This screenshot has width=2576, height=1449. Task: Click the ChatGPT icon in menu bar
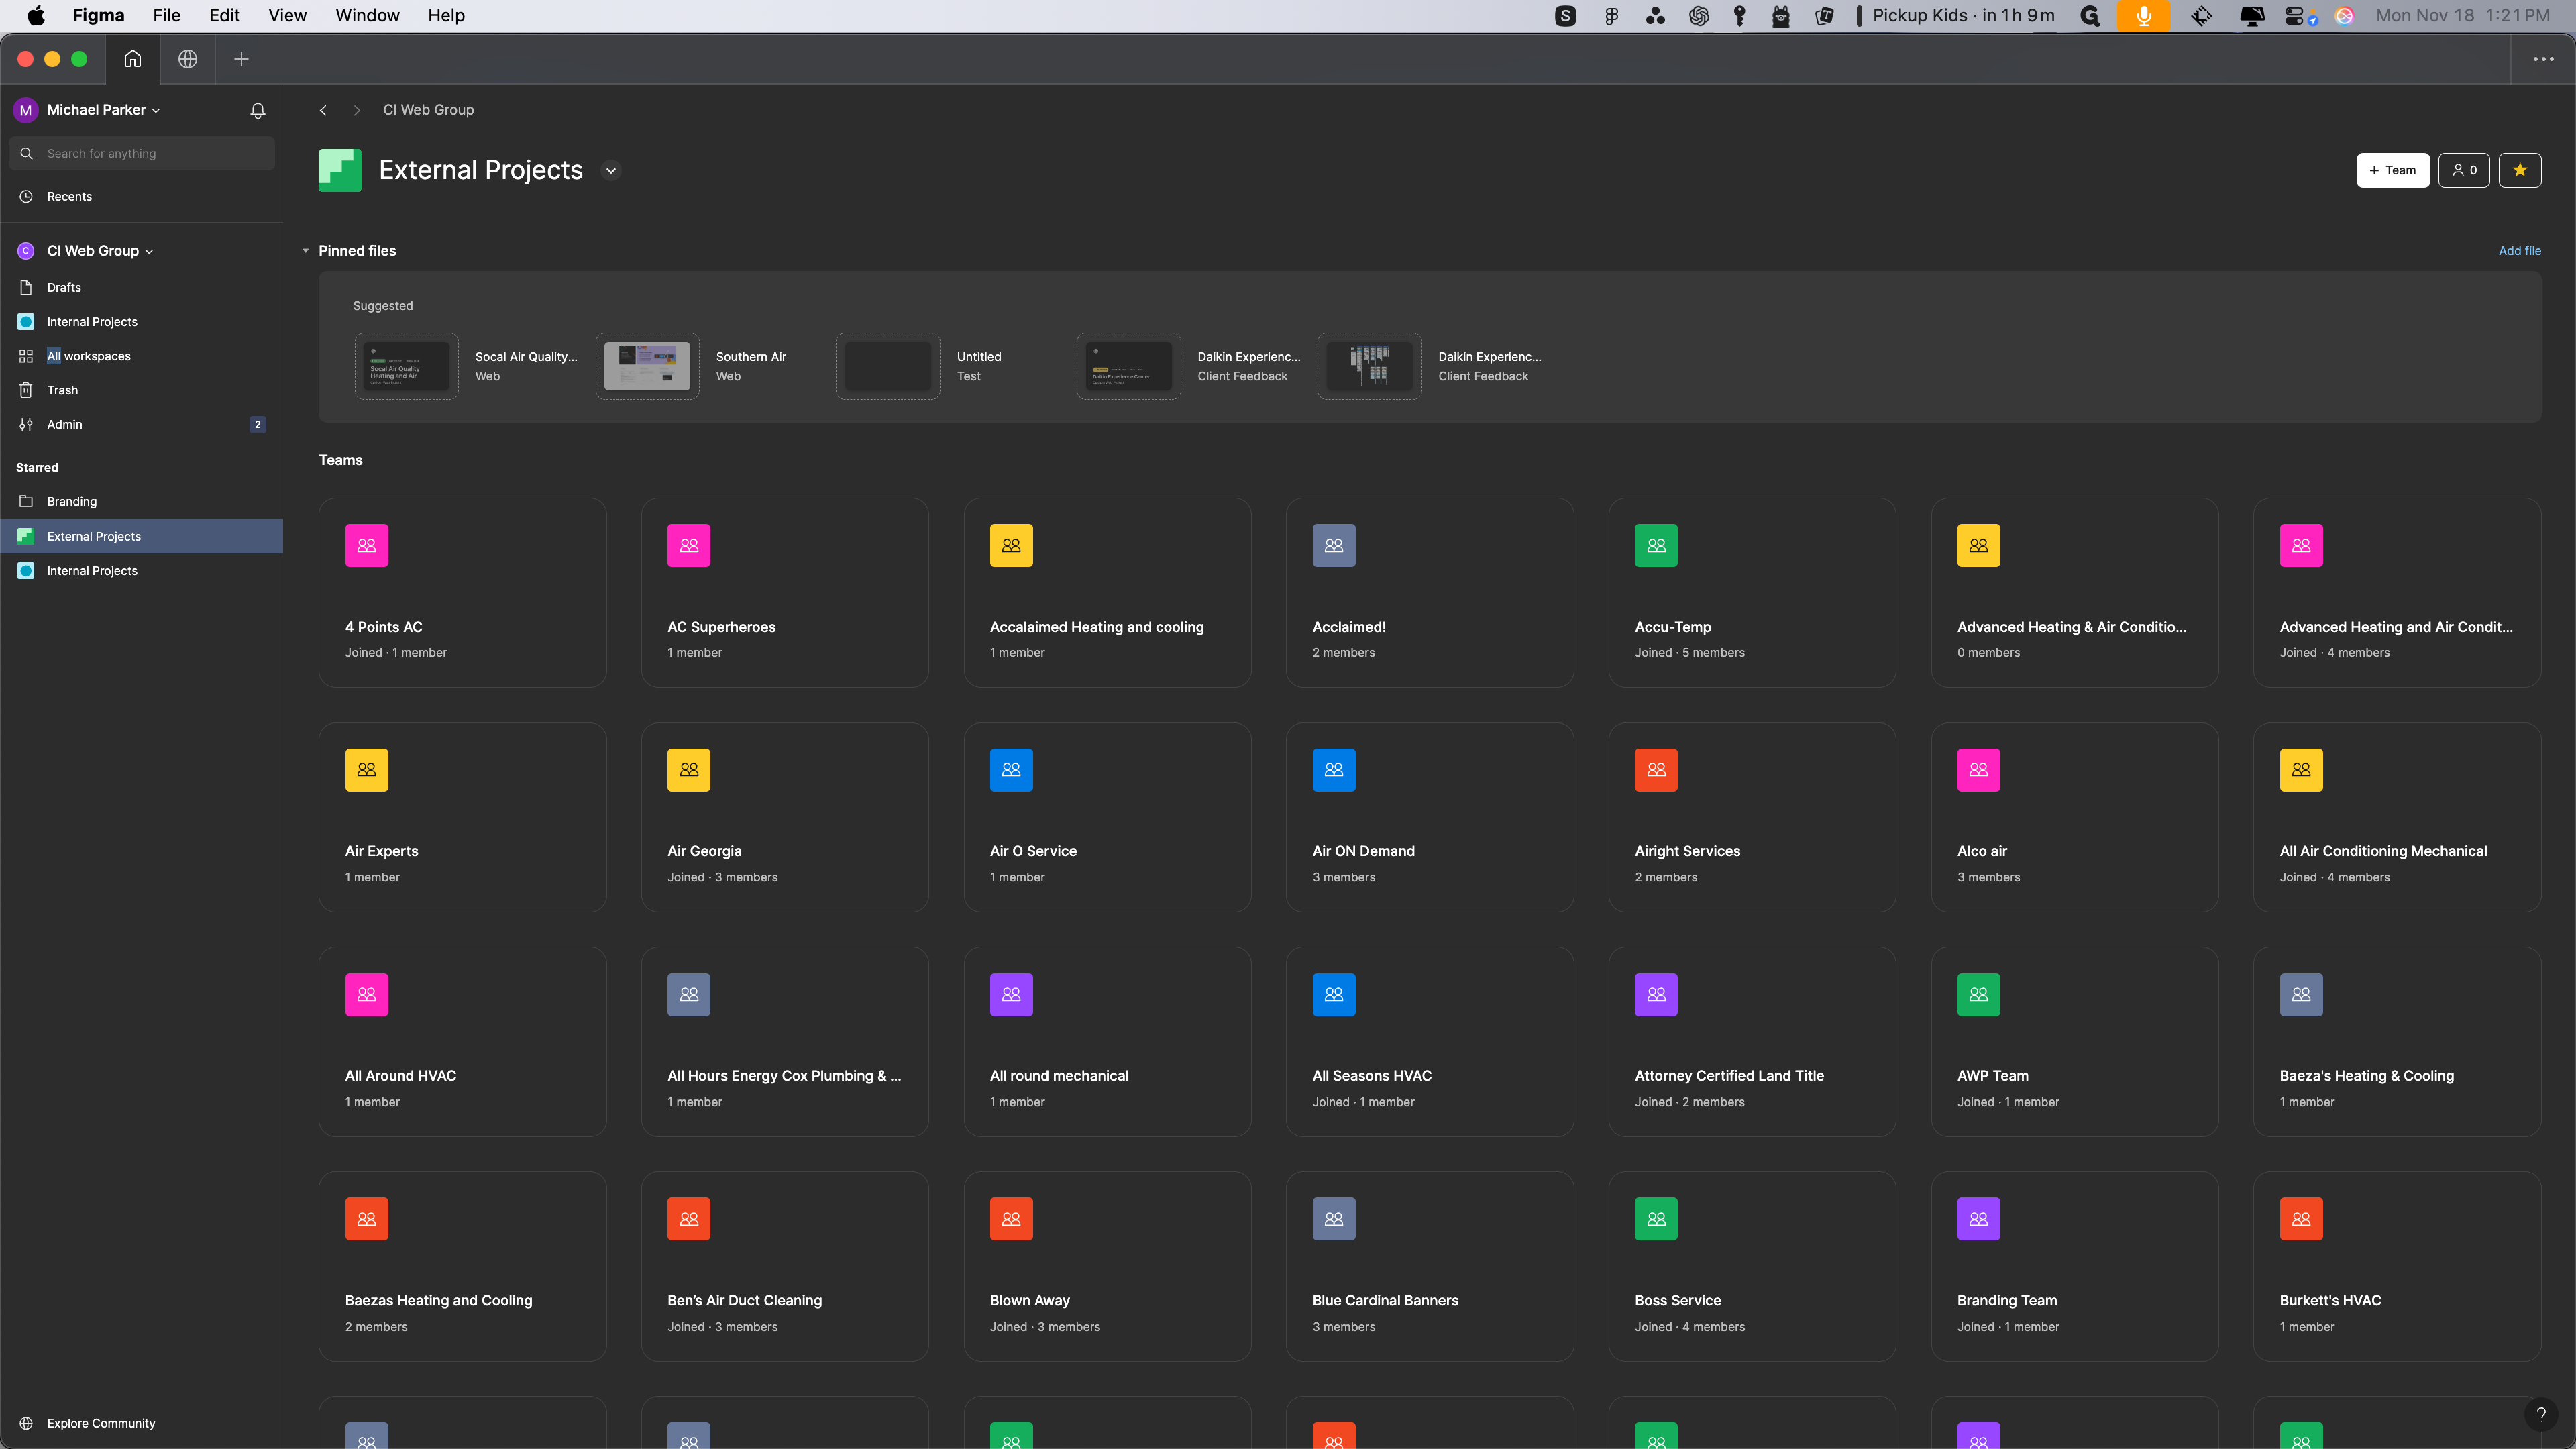click(1698, 16)
